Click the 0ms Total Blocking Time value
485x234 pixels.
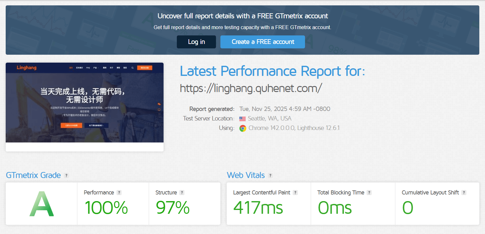pos(334,208)
